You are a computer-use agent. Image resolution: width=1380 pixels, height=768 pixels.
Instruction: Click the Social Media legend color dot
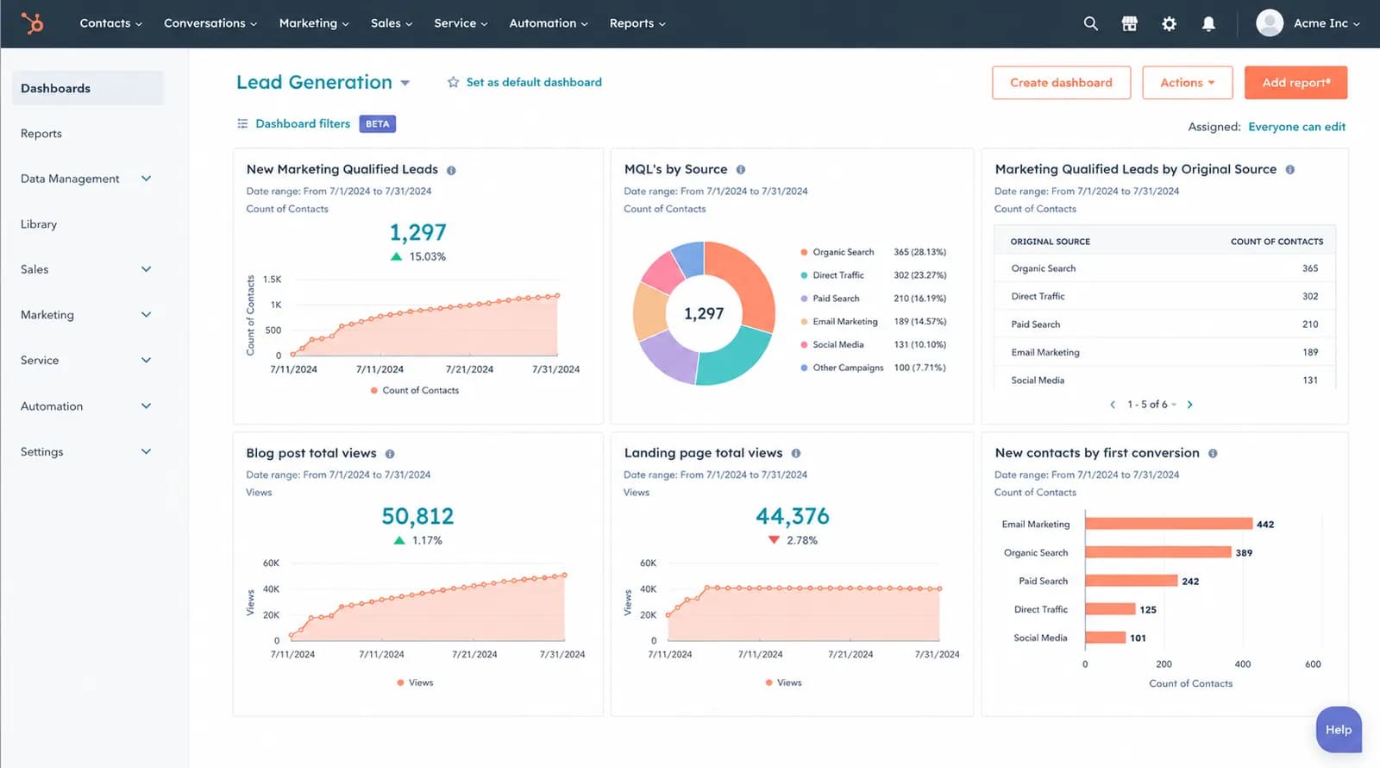pos(804,344)
